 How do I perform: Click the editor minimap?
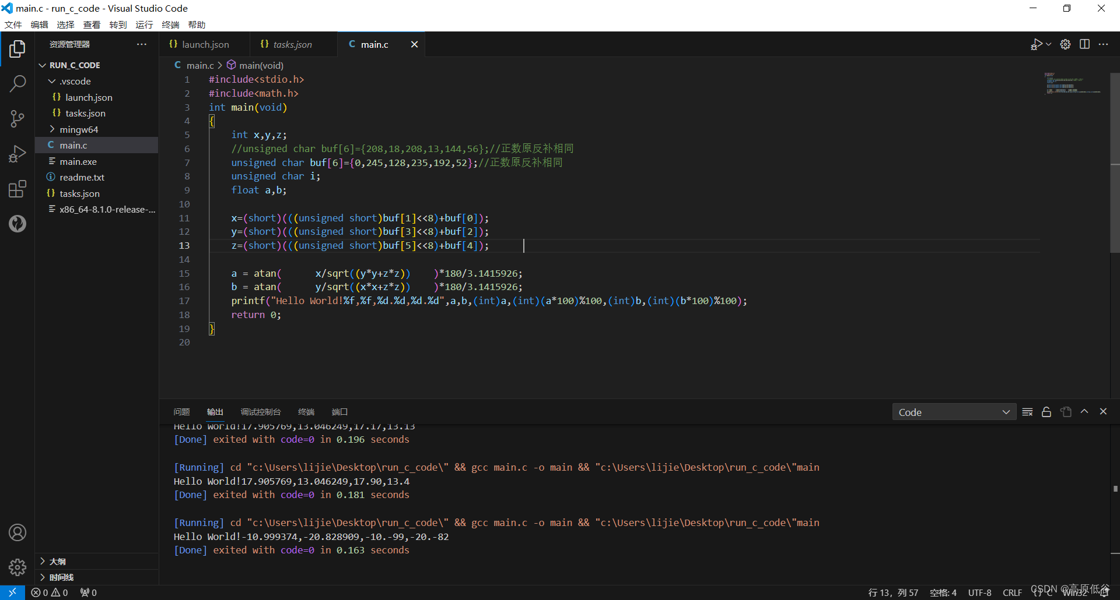click(1073, 83)
